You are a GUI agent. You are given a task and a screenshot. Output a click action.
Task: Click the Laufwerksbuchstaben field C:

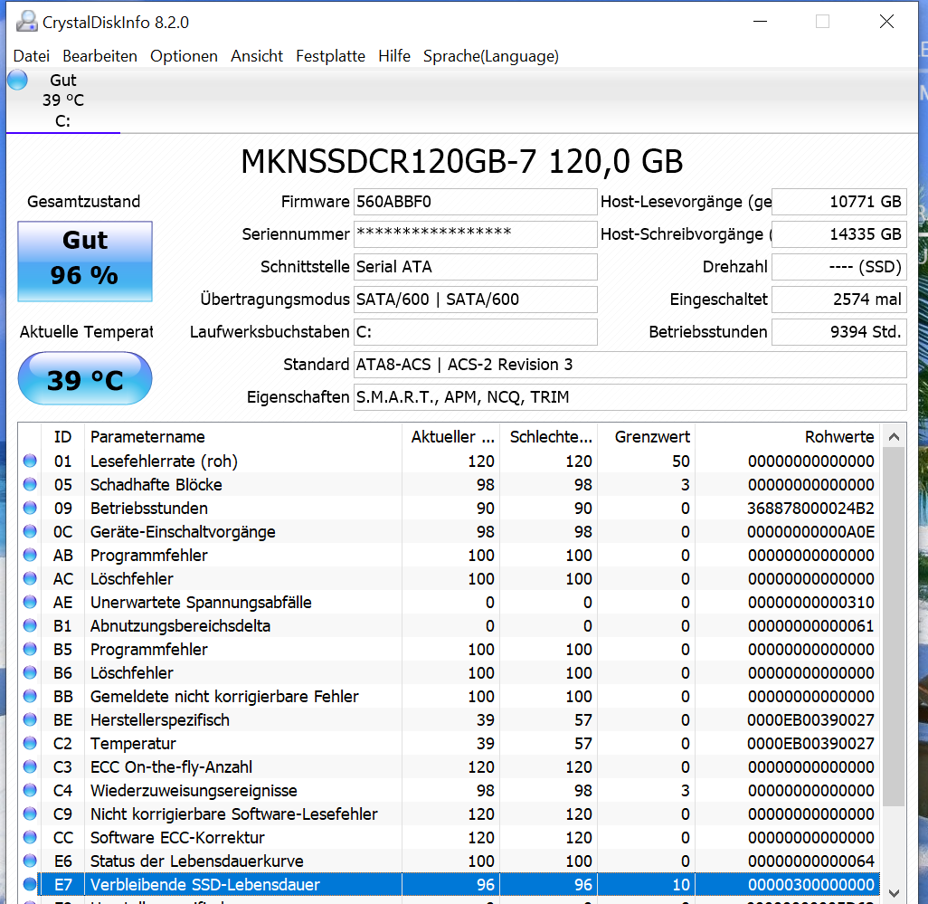[x=475, y=332]
